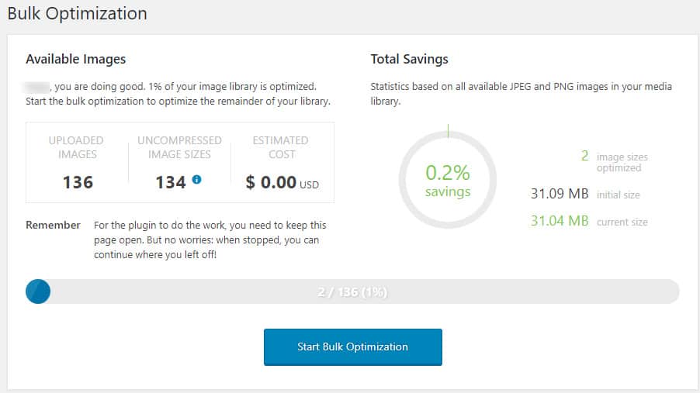Click the Remember note label

[x=53, y=225]
